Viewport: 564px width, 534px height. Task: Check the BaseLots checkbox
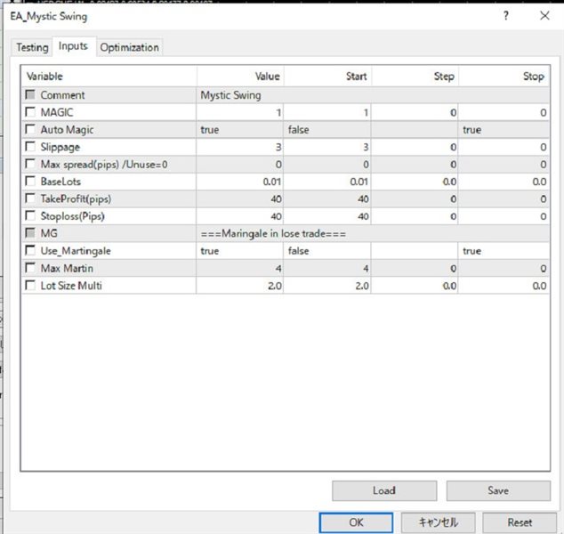click(30, 181)
